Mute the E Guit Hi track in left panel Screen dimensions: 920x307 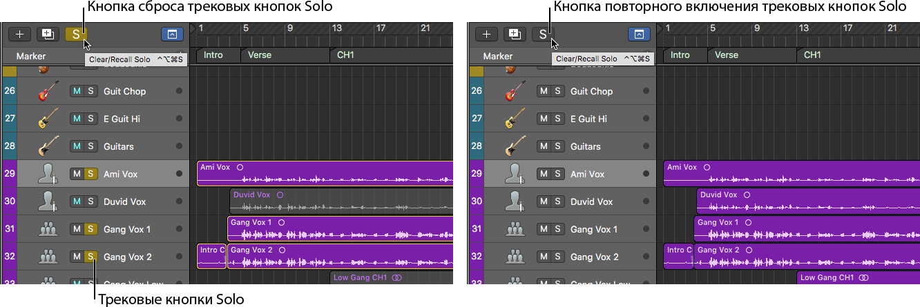tap(77, 119)
